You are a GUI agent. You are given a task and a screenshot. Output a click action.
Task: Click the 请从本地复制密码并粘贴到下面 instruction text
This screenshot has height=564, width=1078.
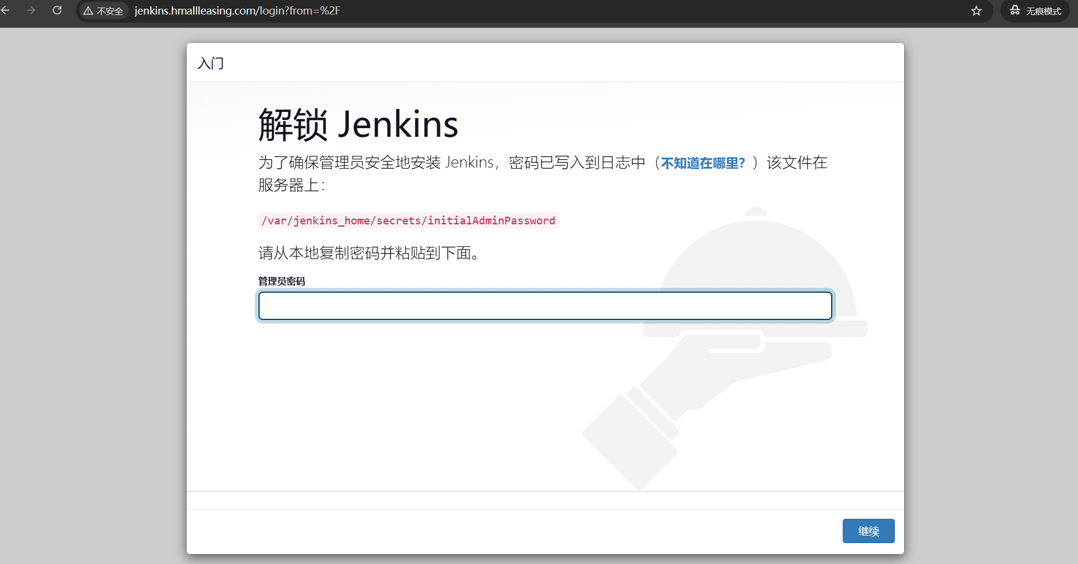369,253
